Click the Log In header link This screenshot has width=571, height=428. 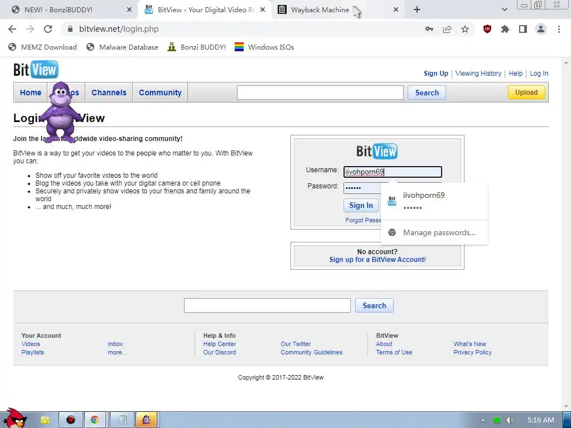[539, 73]
